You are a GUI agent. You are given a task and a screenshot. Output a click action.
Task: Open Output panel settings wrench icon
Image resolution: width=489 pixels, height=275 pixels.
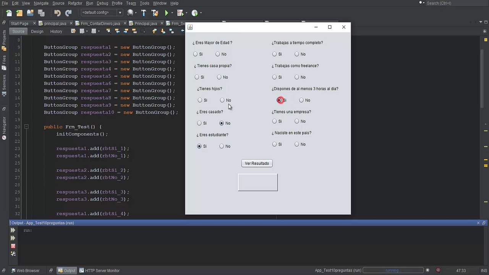[13, 254]
